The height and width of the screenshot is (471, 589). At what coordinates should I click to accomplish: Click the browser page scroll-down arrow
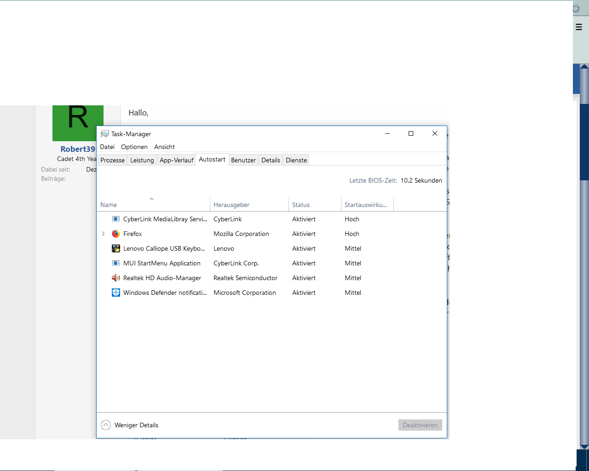584,447
